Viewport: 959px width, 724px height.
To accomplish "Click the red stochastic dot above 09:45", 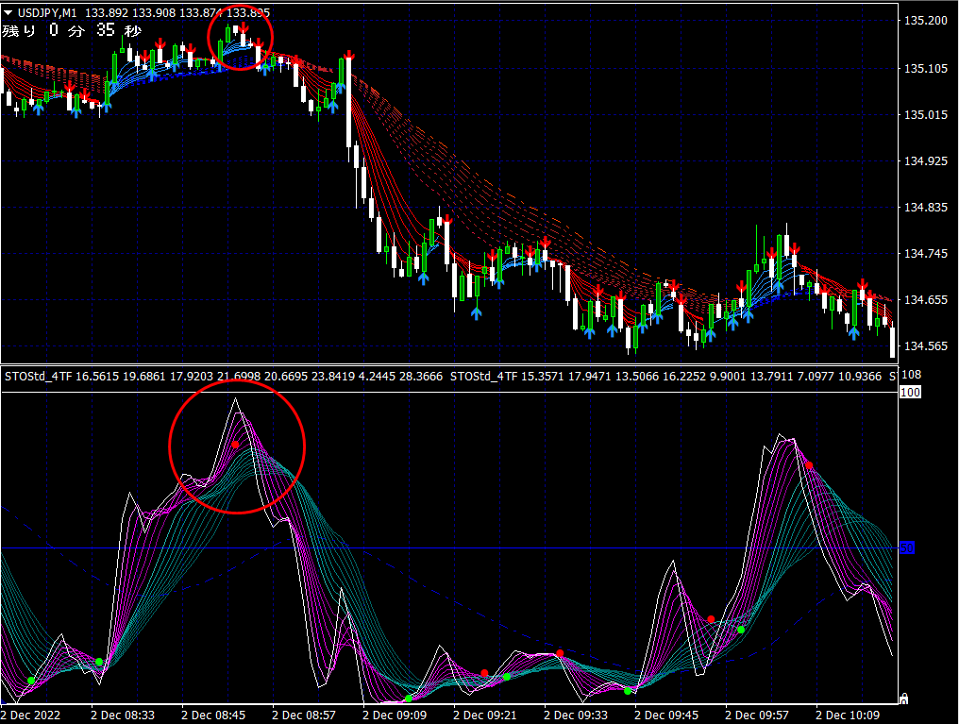I will click(711, 619).
